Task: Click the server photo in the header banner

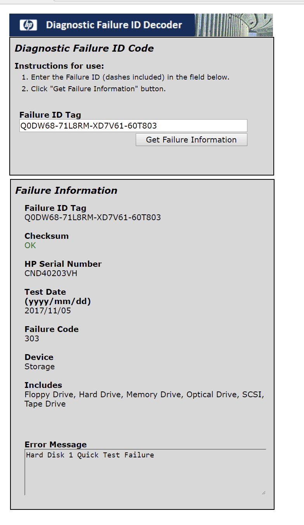Action: (234, 25)
